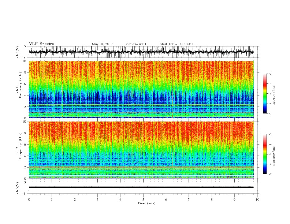Click the "2" kHz tick on ch.1 frequency axis
Image resolution: width=290 pixels, height=224 pixels.
pos(25,107)
